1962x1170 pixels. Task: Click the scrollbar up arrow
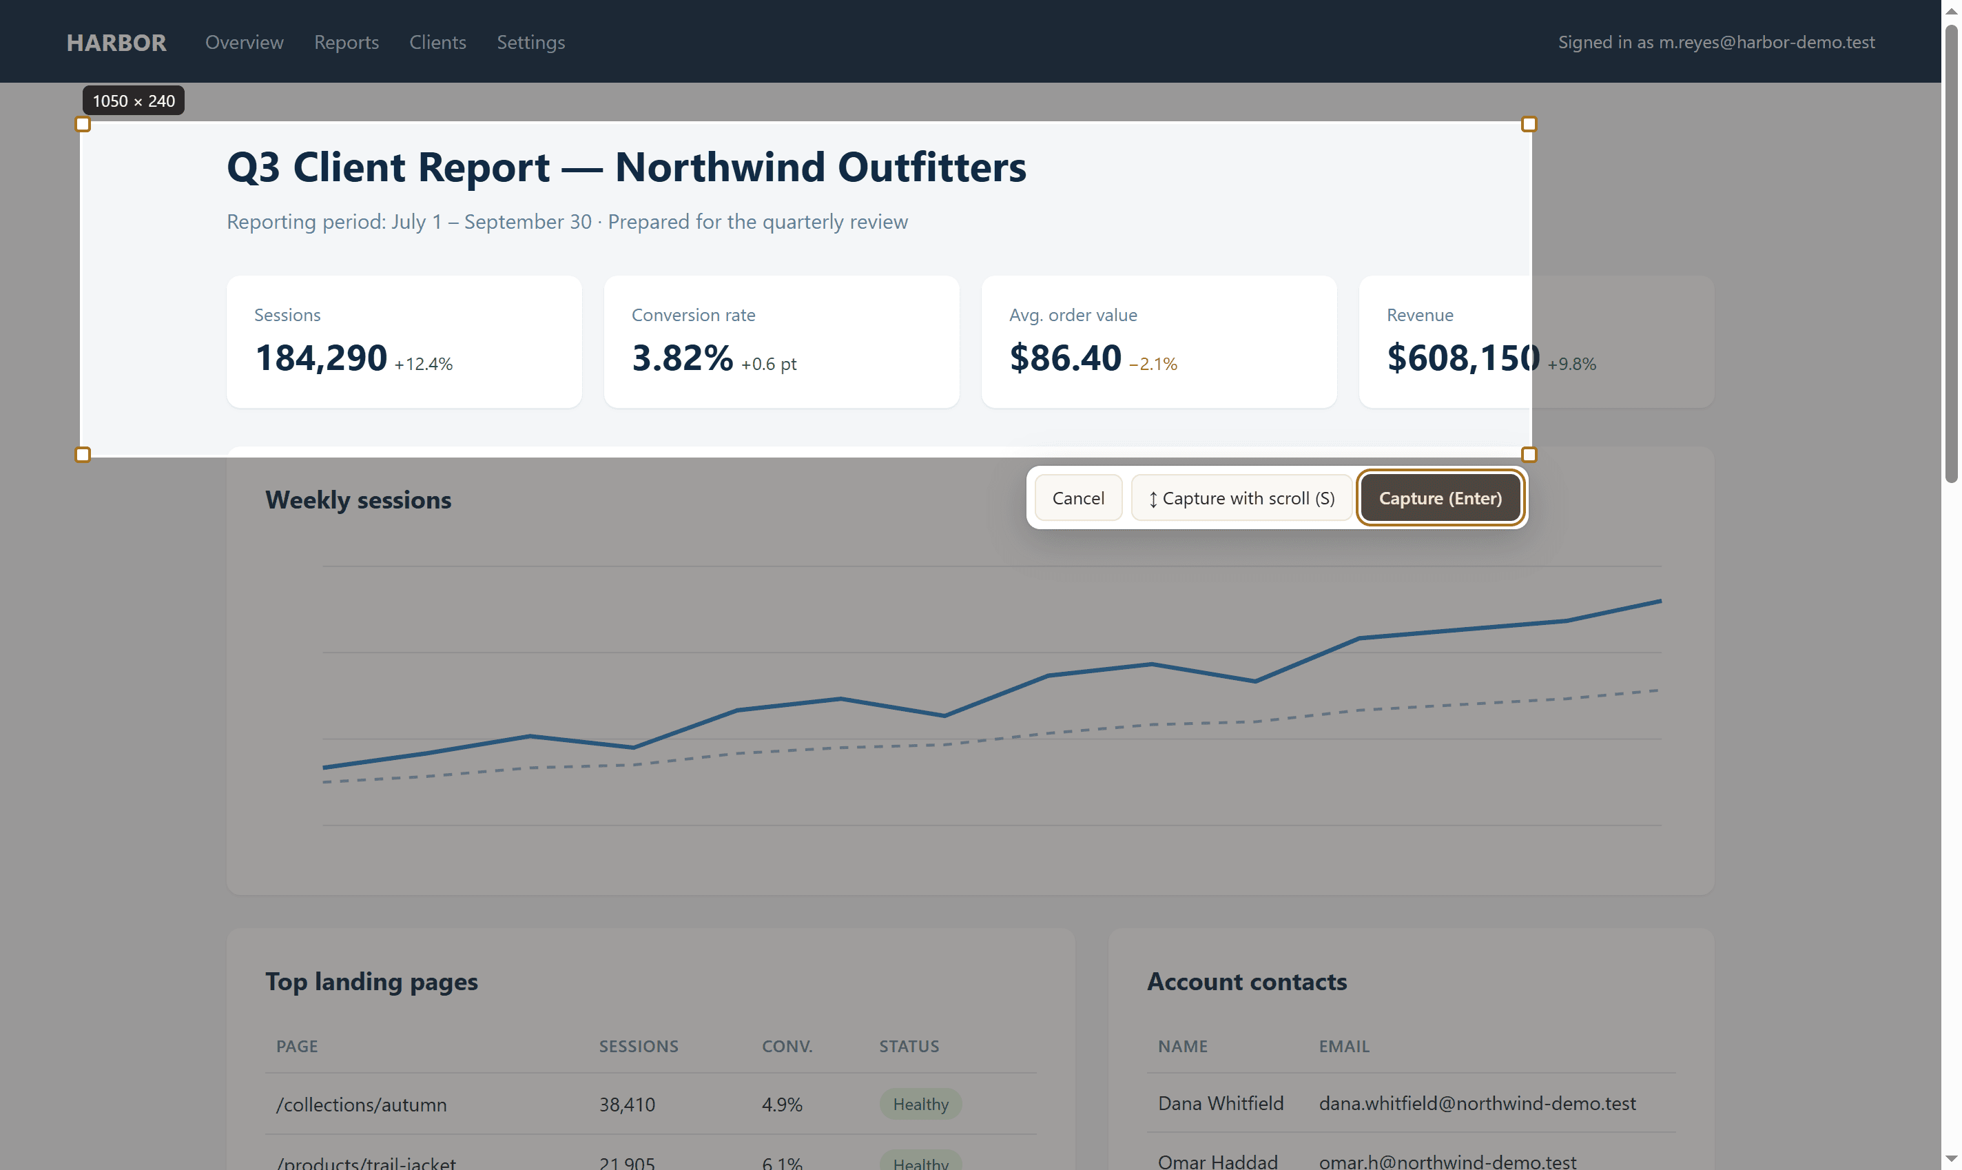click(x=1951, y=10)
